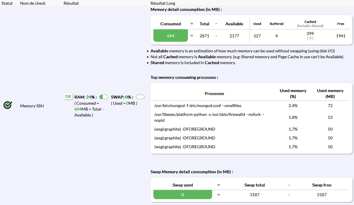Click the Résultat column header
The width and height of the screenshot is (354, 205).
[71, 3]
